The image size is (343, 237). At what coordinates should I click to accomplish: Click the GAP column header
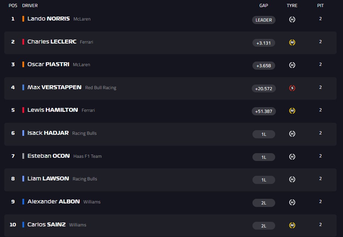[263, 6]
